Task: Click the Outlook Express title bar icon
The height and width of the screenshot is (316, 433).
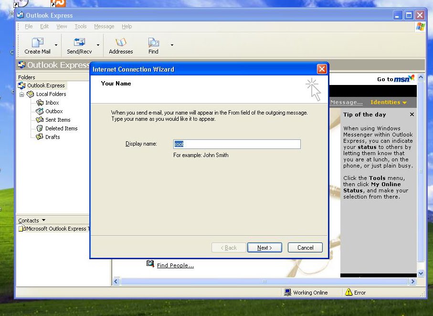Action: (20, 15)
